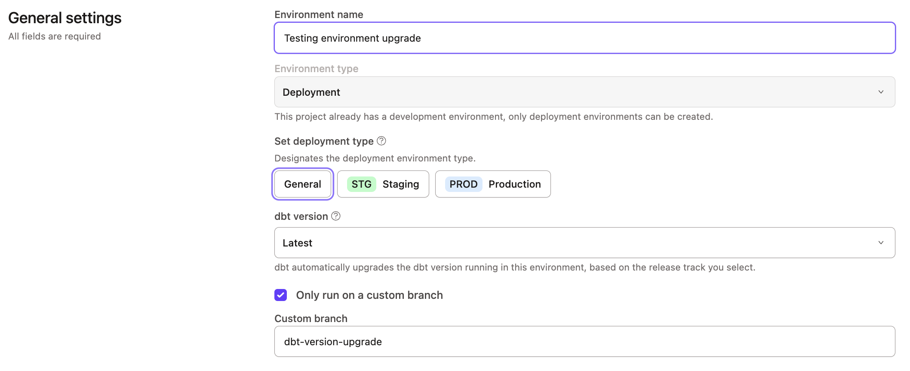Click the chevron arrow in dbt version field
This screenshot has height=371, width=910.
pyautogui.click(x=881, y=243)
